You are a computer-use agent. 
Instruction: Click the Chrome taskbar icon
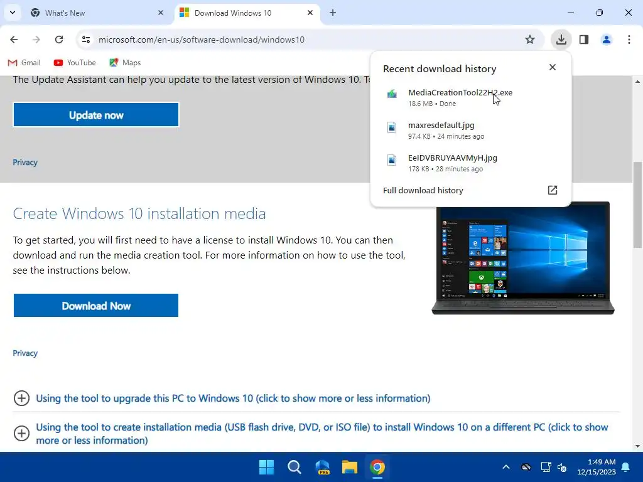377,467
